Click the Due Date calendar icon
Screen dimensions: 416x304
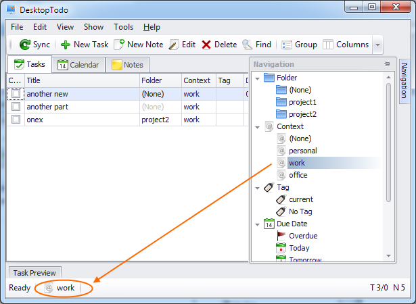pyautogui.click(x=269, y=224)
